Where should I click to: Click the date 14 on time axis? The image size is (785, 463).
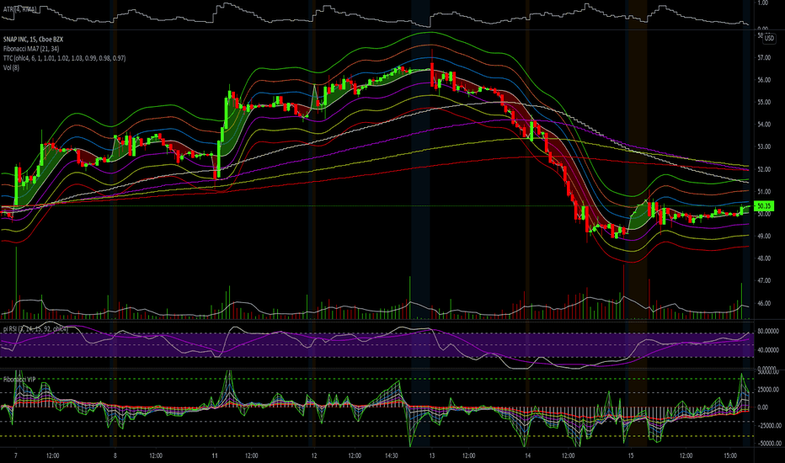[527, 456]
